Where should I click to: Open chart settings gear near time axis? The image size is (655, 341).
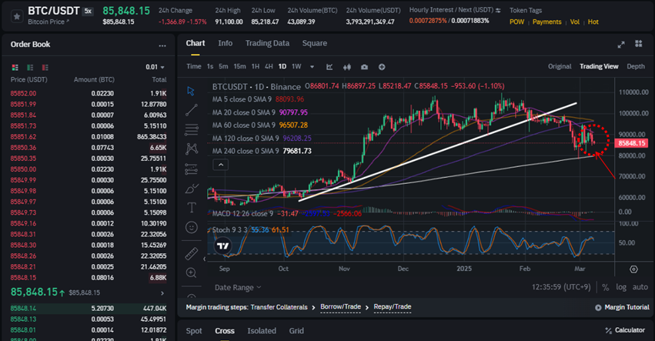tap(633, 269)
